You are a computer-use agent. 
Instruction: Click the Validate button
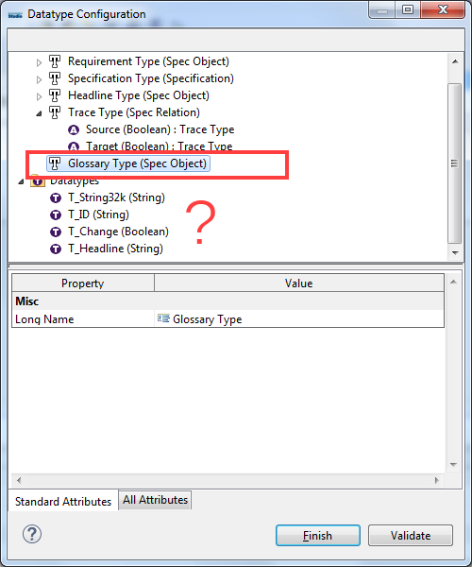pyautogui.click(x=411, y=535)
